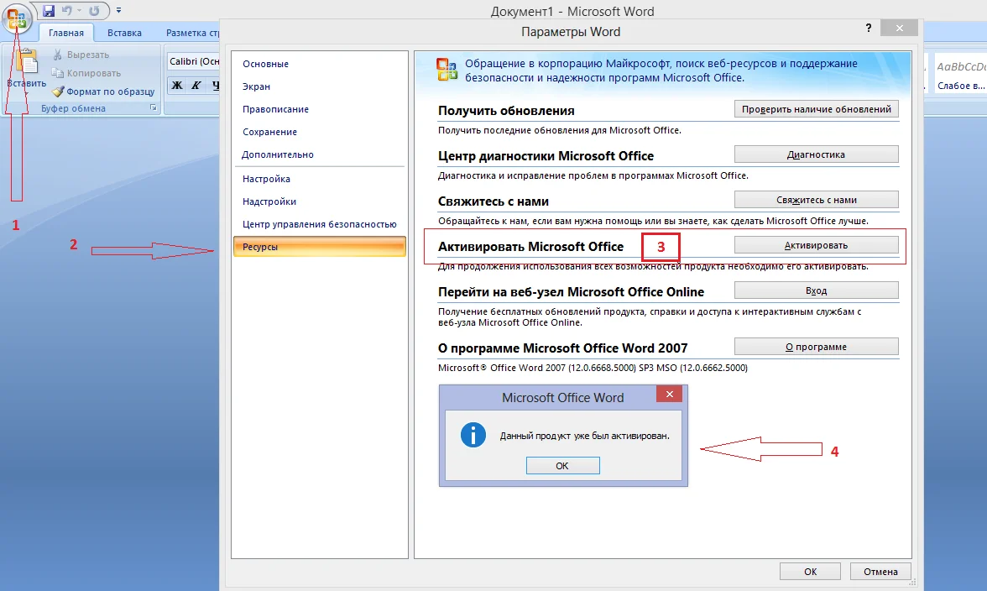Click OK in the Microsoft Office Word message

click(x=562, y=466)
